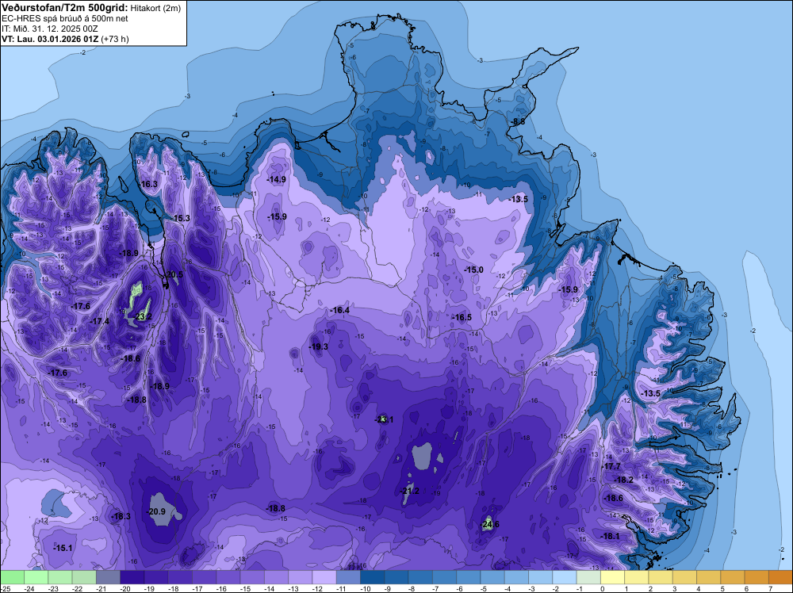Image resolution: width=793 pixels, height=593 pixels.
Task: Click the -17.7 temperature value
Action: coord(612,467)
